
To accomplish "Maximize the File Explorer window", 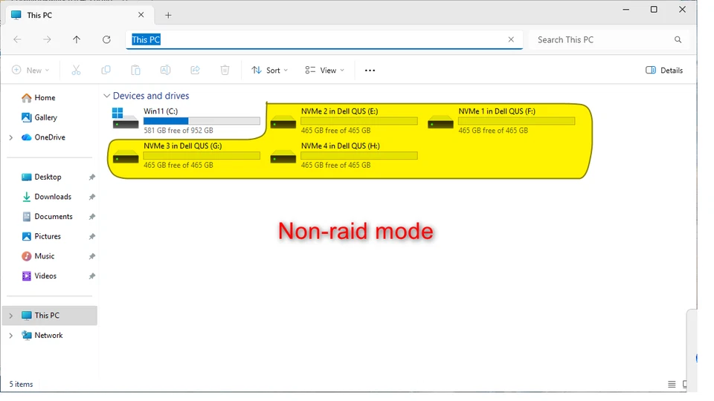I will 654,9.
